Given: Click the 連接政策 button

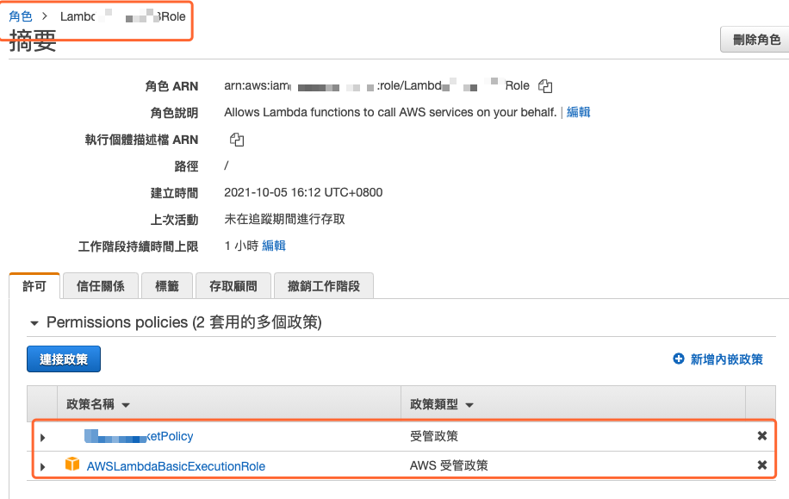Looking at the screenshot, I should (x=64, y=359).
